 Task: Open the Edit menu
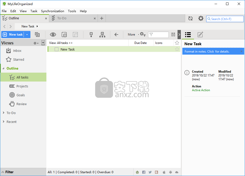tap(13, 11)
